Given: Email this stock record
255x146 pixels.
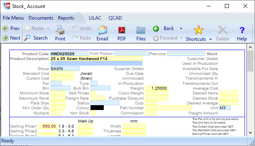Looking at the screenshot, I should point(102,33).
